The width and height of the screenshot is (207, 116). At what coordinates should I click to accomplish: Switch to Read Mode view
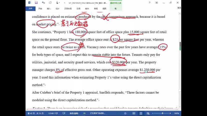pos(133,113)
